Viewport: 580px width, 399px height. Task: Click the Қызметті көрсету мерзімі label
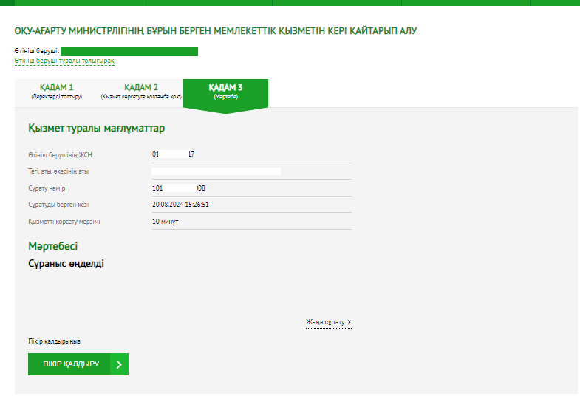[x=64, y=222]
